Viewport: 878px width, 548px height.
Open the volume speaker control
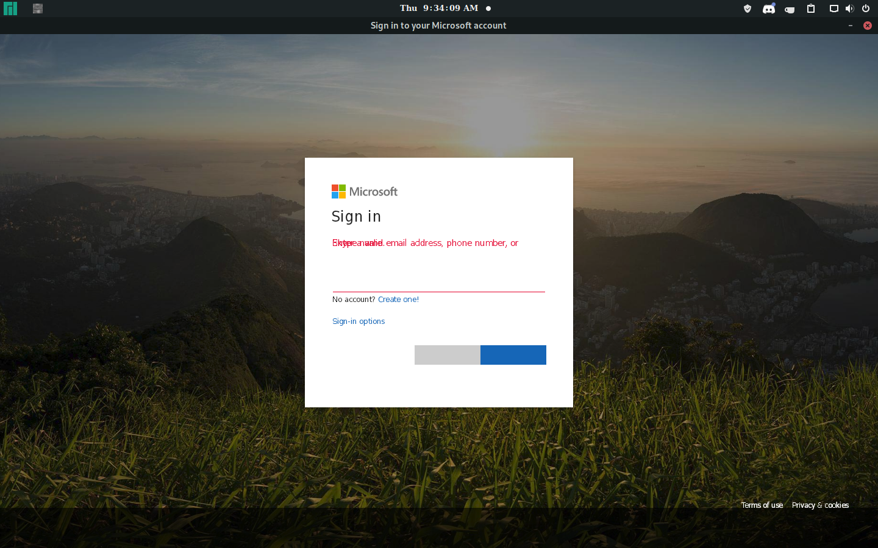(x=849, y=9)
